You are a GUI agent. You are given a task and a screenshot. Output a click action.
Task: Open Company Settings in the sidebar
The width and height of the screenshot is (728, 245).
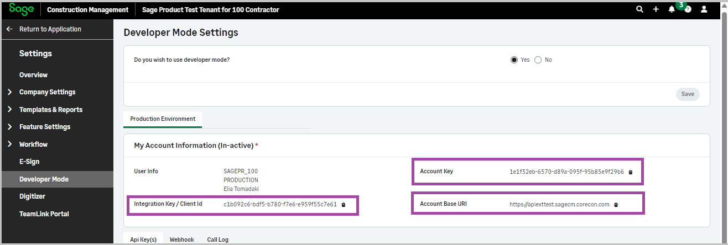click(x=48, y=92)
